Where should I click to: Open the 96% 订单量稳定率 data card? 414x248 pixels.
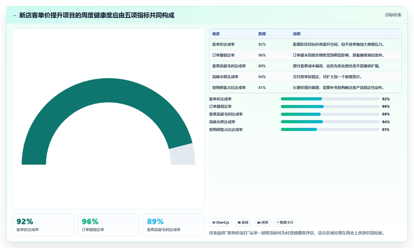pos(108,225)
